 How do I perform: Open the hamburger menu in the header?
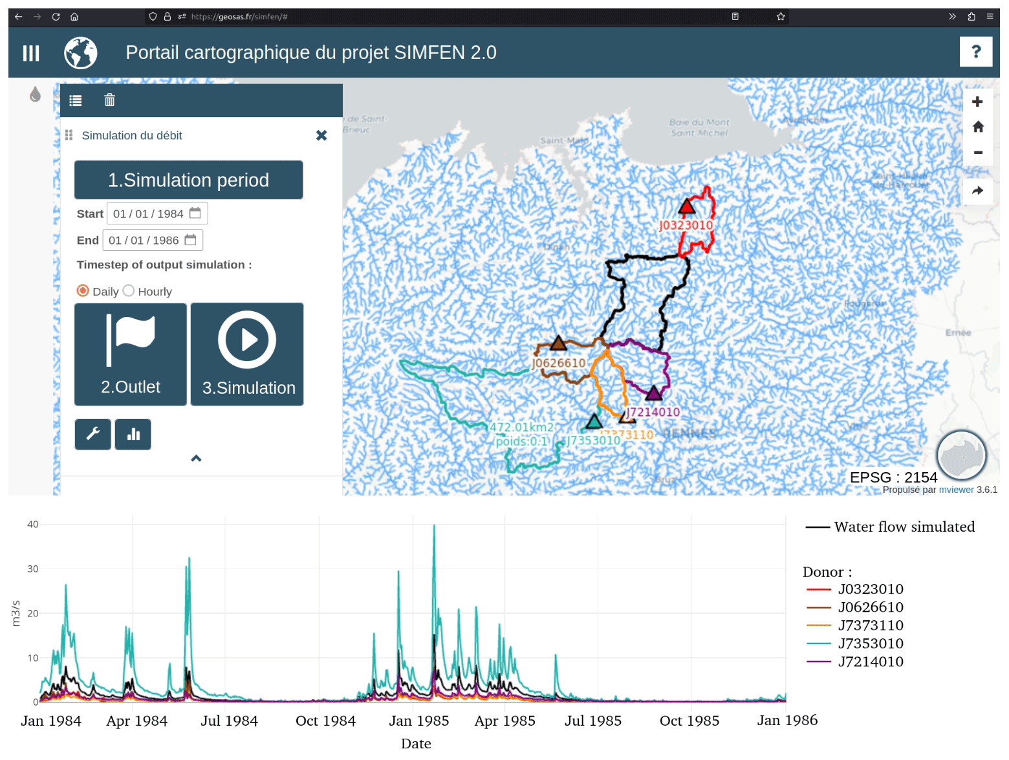point(31,53)
